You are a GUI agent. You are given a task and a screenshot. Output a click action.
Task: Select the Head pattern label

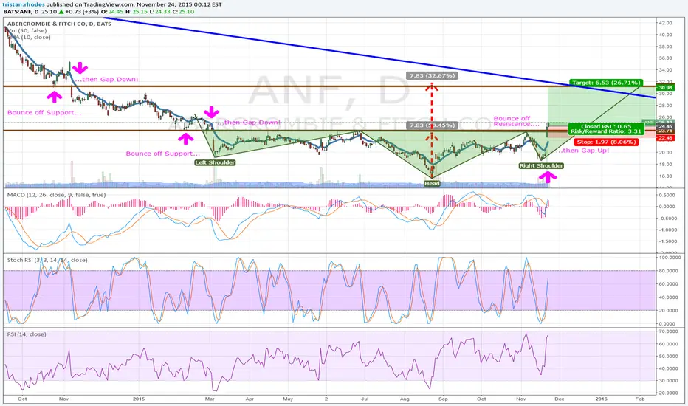tap(432, 184)
